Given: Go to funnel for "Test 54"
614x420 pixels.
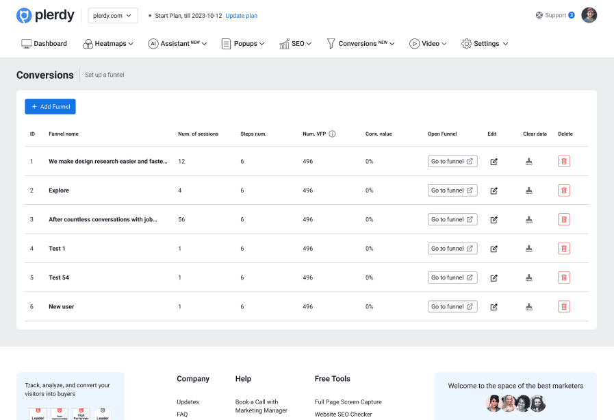Looking at the screenshot, I should (x=452, y=277).
